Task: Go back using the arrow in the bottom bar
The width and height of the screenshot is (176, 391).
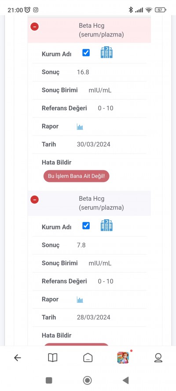Action: [x=18, y=358]
